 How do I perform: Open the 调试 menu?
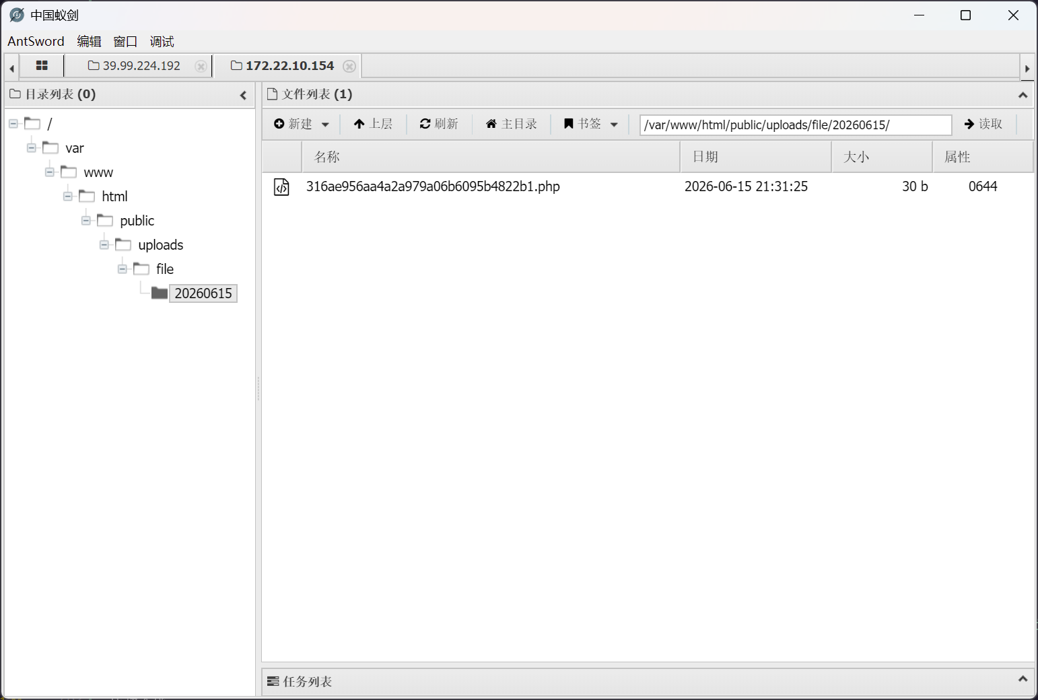click(x=162, y=41)
